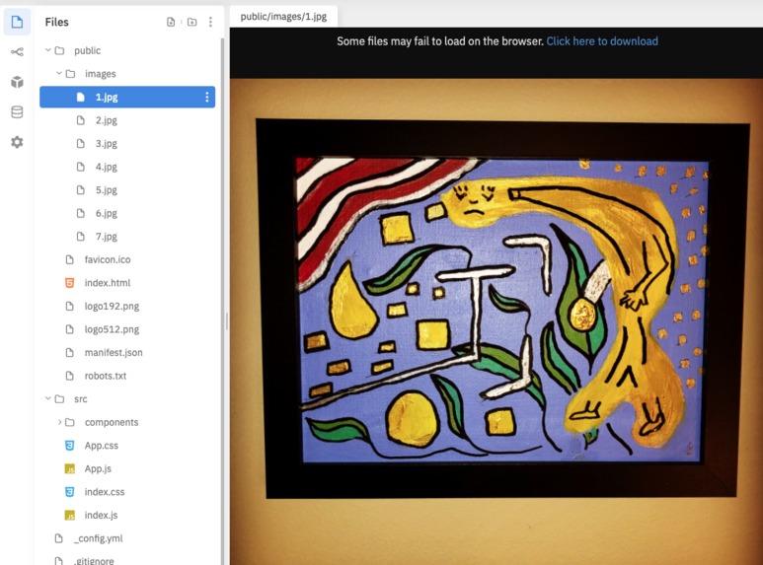
Task: Collapse the images folder chevron
Action: tap(58, 73)
